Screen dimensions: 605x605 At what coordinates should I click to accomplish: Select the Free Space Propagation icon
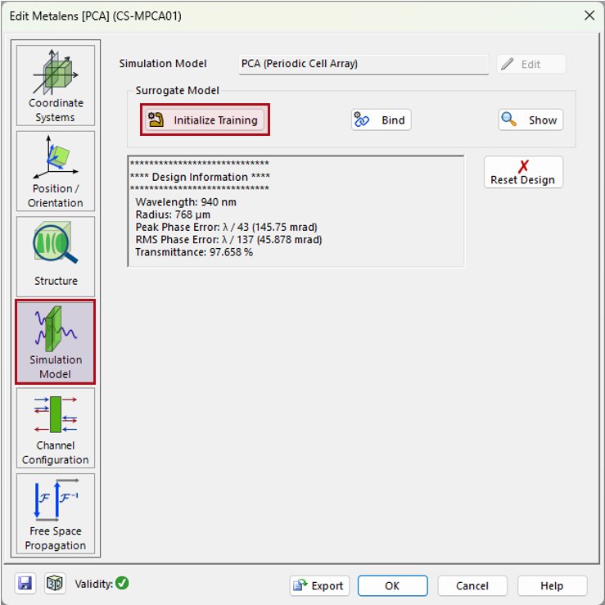tap(56, 513)
